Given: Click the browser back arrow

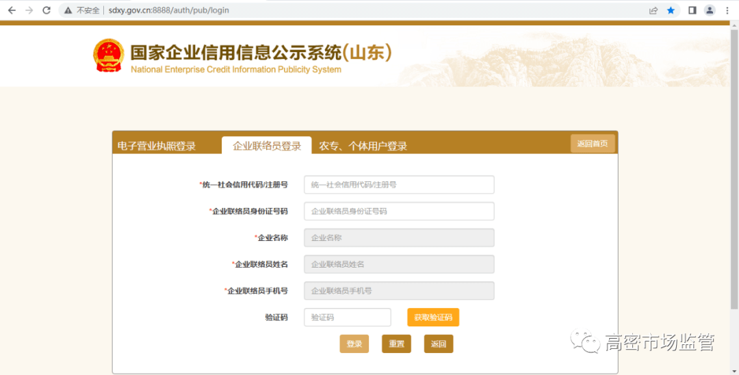Looking at the screenshot, I should tap(12, 10).
